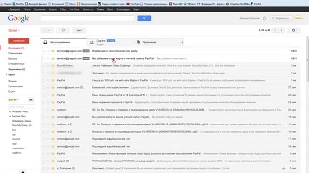
Task: Star the 14:01 PayPal email
Action: point(48,59)
